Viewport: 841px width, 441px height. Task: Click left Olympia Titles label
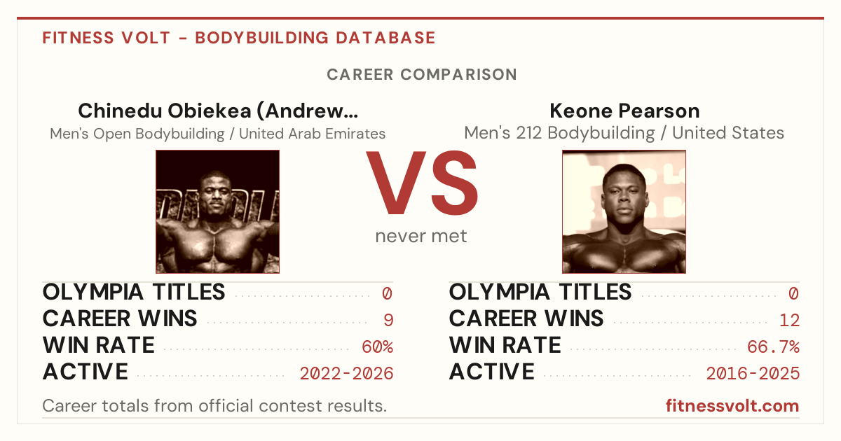pyautogui.click(x=134, y=292)
